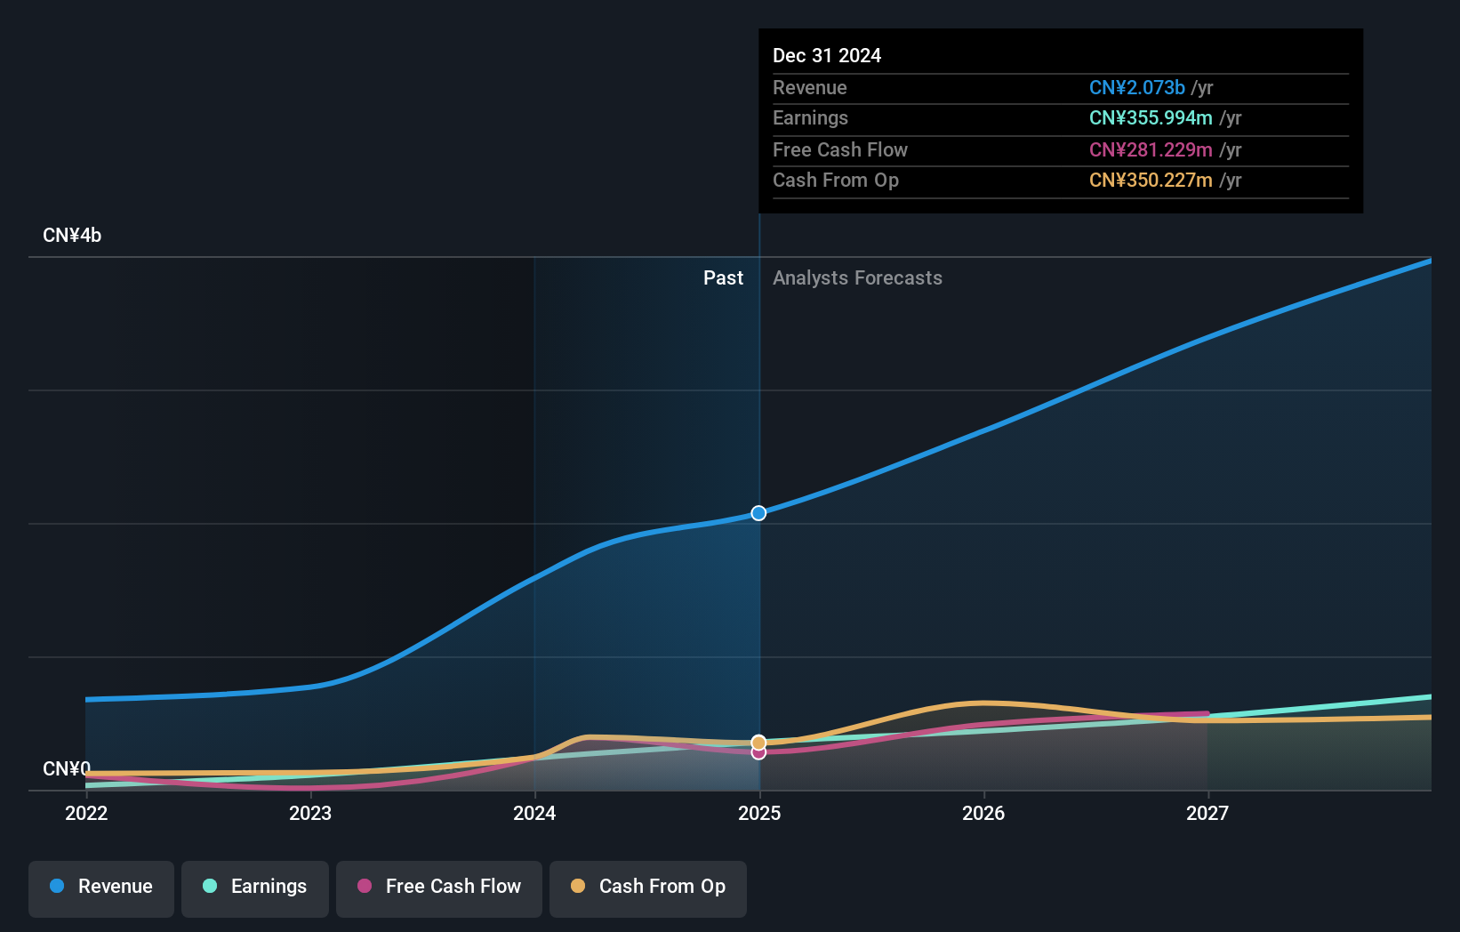Click the Revenue row label in tooltip

point(810,88)
